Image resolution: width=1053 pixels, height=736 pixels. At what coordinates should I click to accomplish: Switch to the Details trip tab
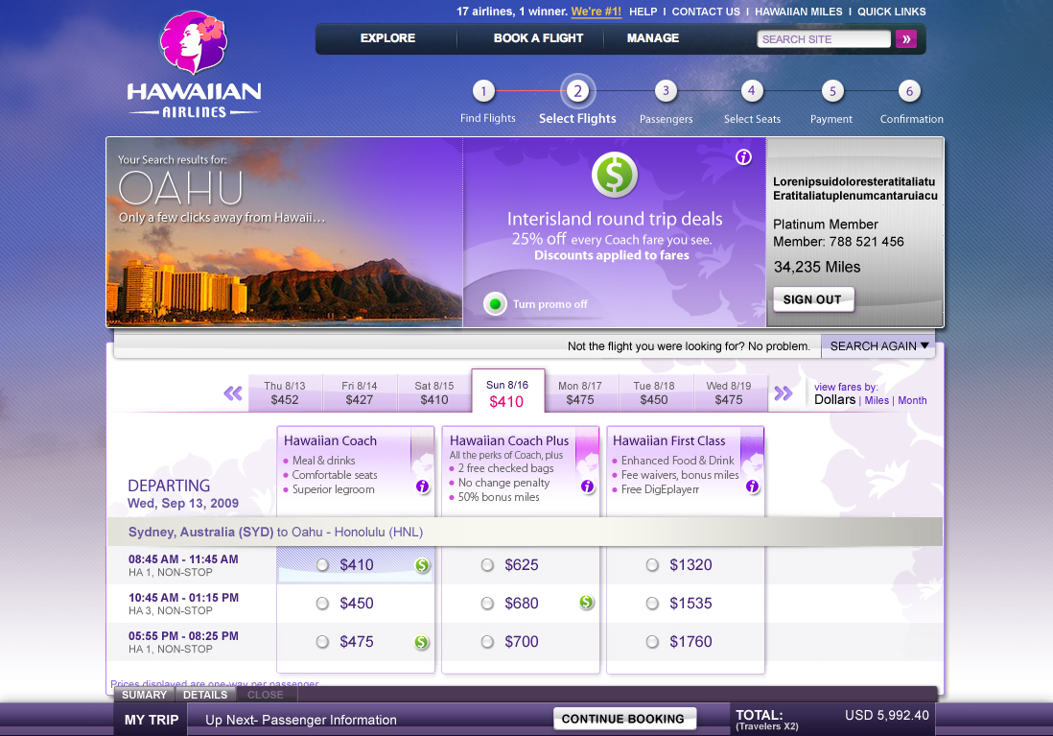(x=205, y=695)
